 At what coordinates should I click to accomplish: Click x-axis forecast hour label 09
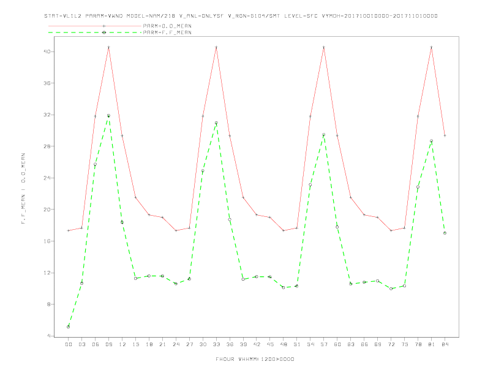[108, 344]
